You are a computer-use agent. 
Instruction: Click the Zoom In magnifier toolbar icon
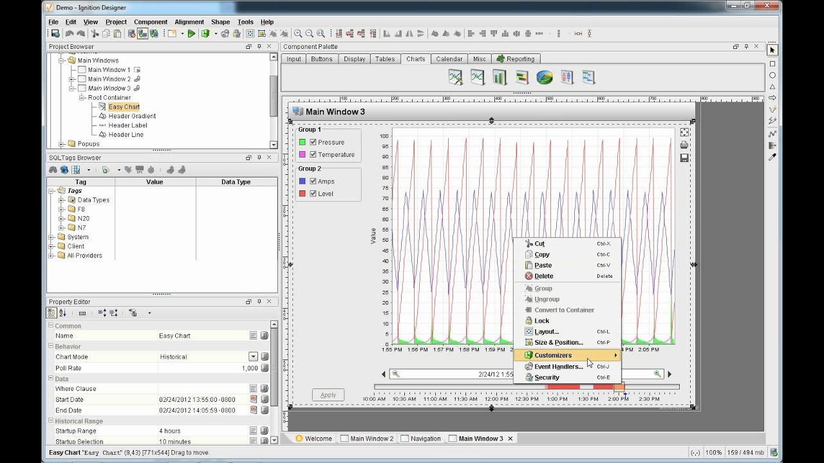point(298,33)
